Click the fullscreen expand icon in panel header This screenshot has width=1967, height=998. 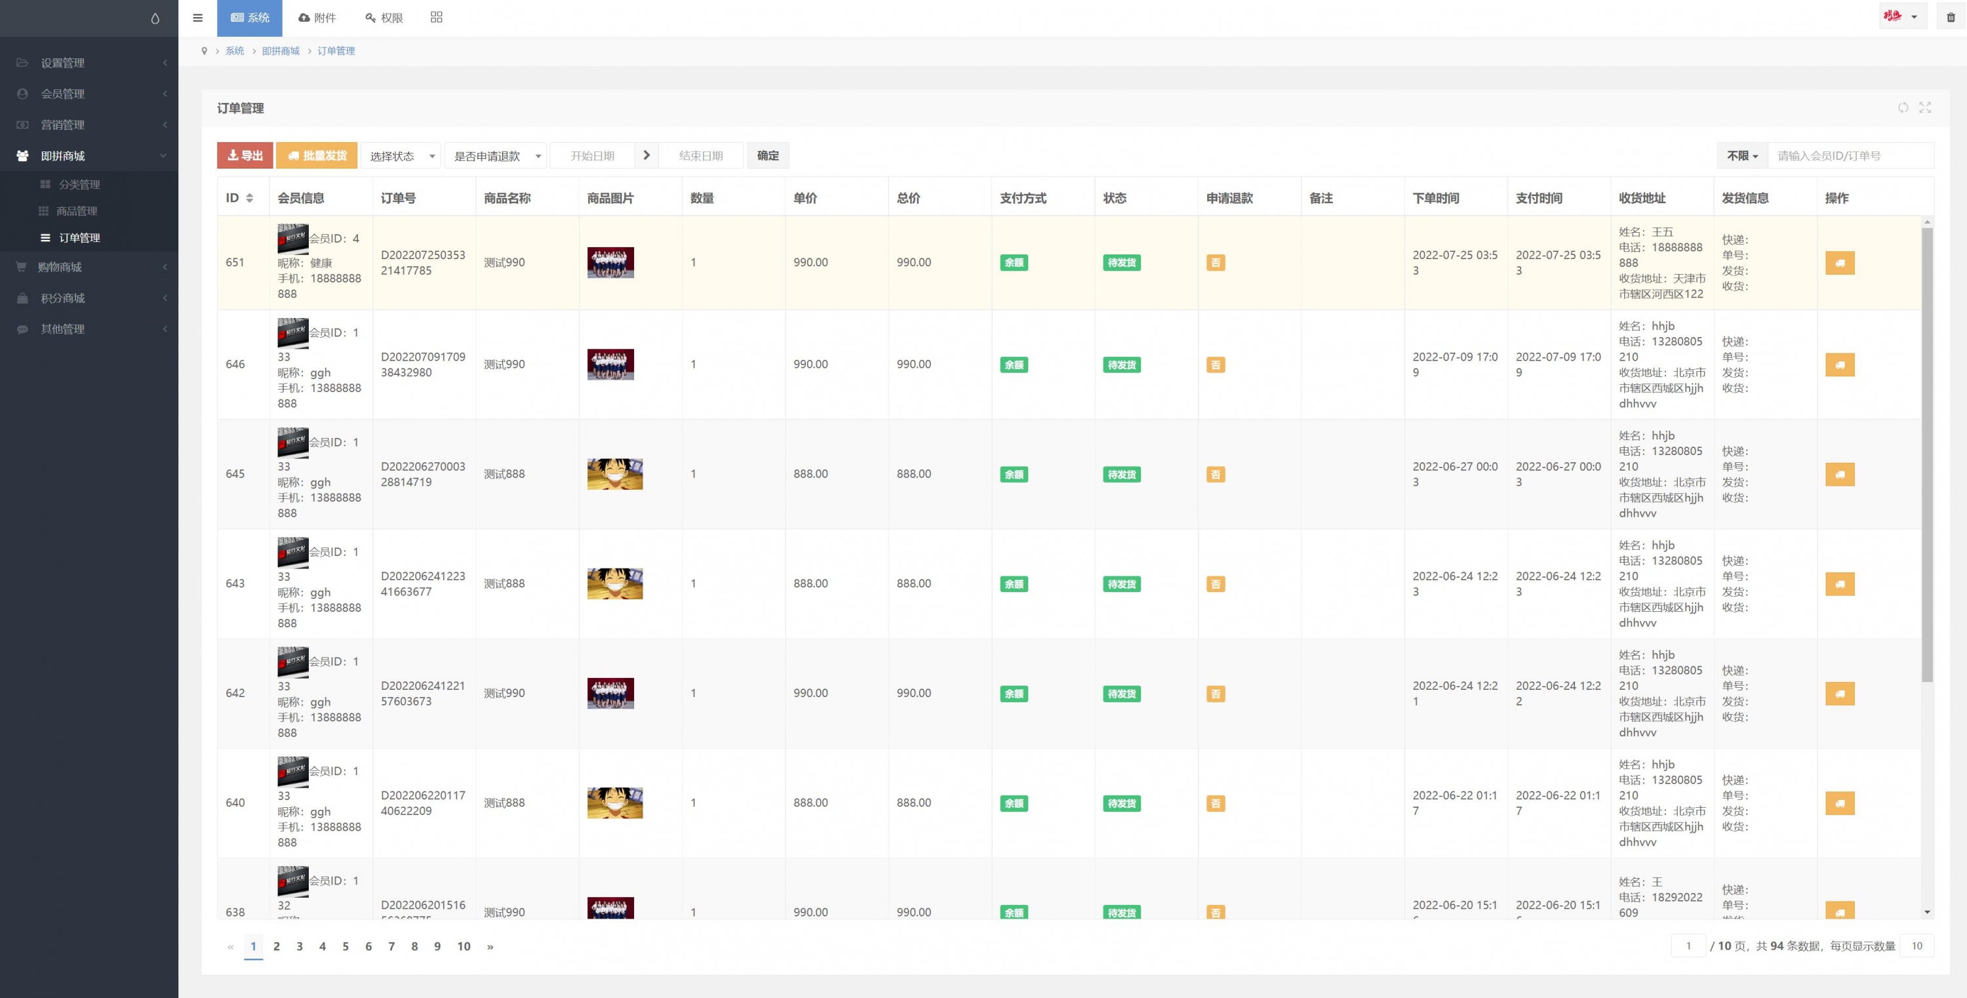[x=1925, y=108]
